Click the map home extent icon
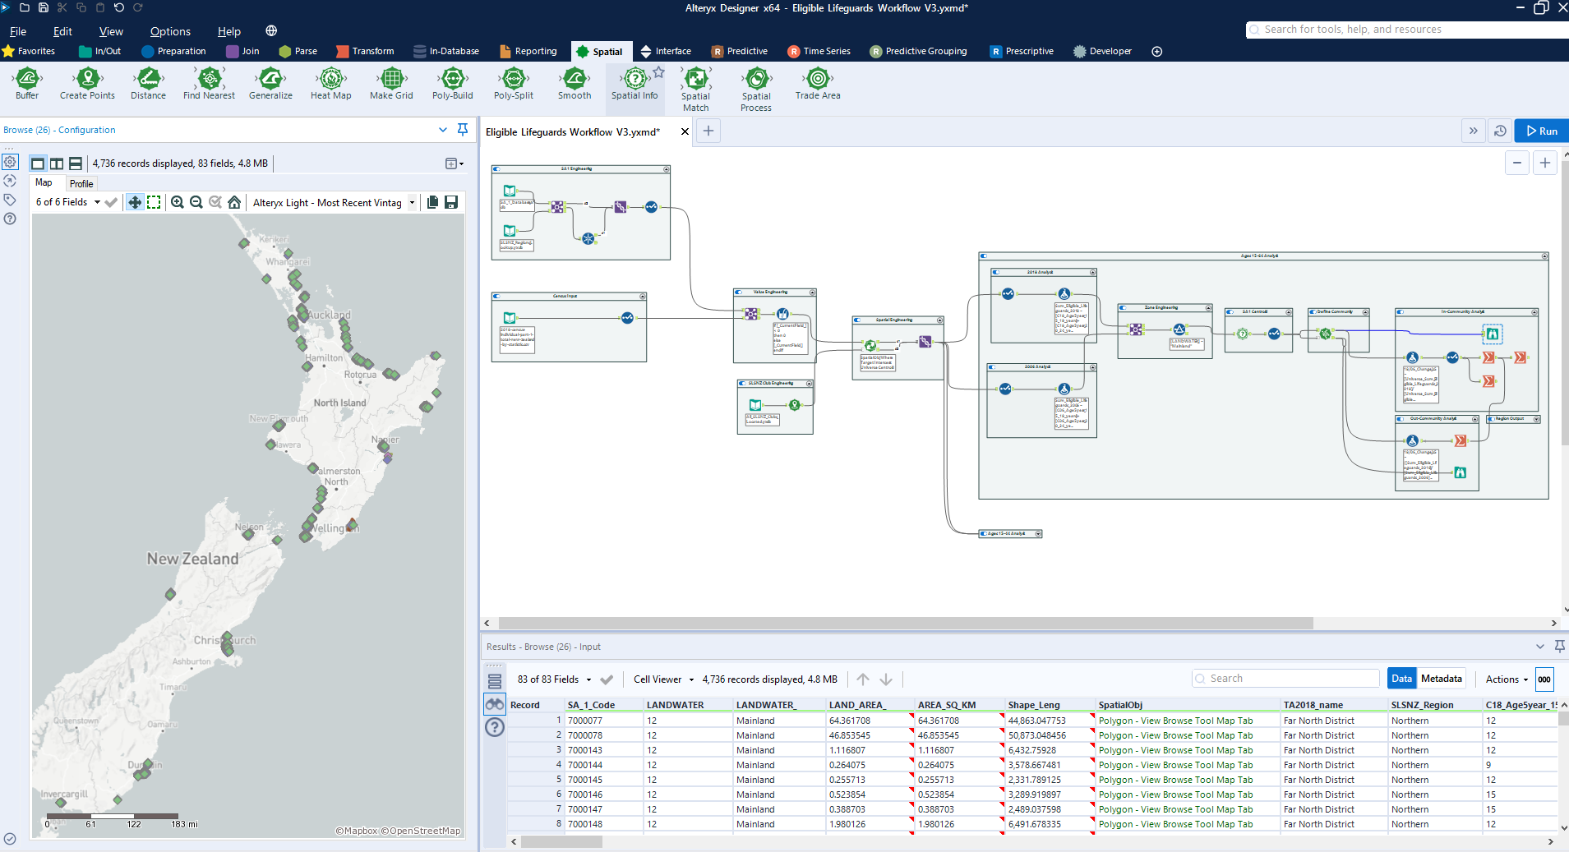This screenshot has height=852, width=1569. click(235, 202)
